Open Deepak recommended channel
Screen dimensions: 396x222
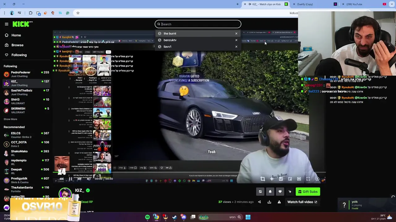click(26, 171)
